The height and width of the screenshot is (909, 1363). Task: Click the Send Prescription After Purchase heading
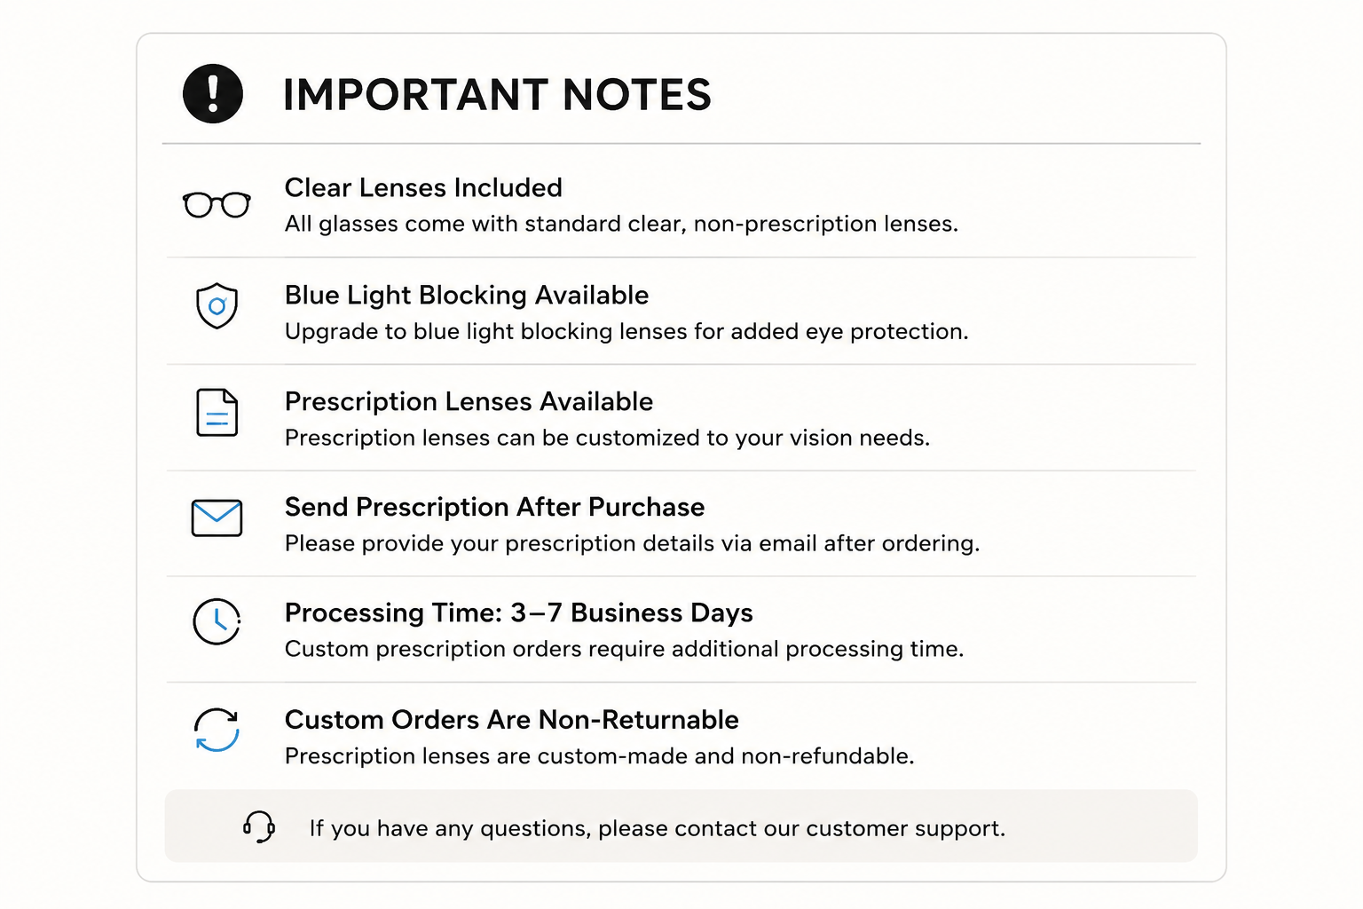point(494,507)
